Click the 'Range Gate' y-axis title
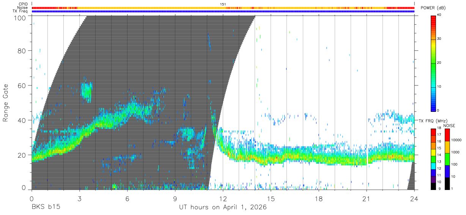This screenshot has height=215, width=466. pyautogui.click(x=5, y=103)
